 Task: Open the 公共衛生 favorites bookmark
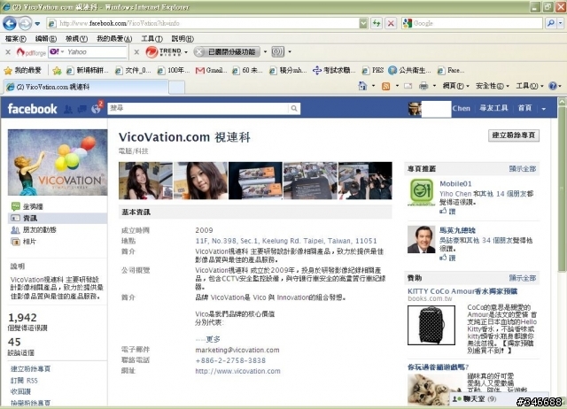tap(409, 71)
